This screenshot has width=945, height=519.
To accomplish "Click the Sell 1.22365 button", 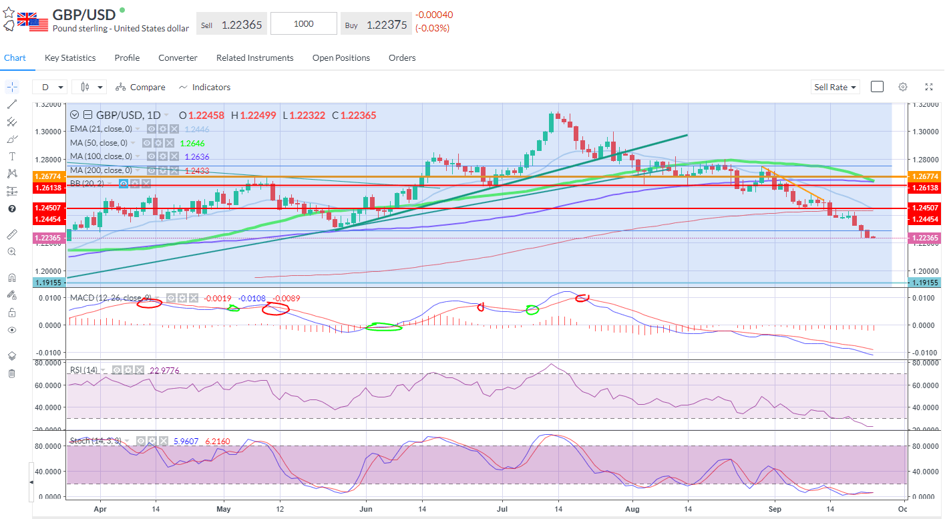I will pos(231,23).
